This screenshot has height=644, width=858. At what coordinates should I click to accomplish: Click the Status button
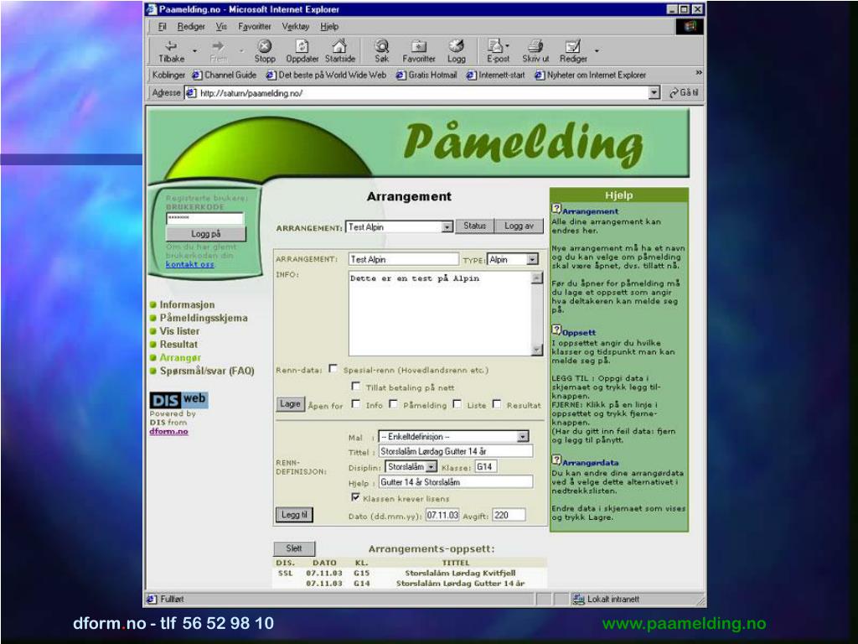coord(474,226)
